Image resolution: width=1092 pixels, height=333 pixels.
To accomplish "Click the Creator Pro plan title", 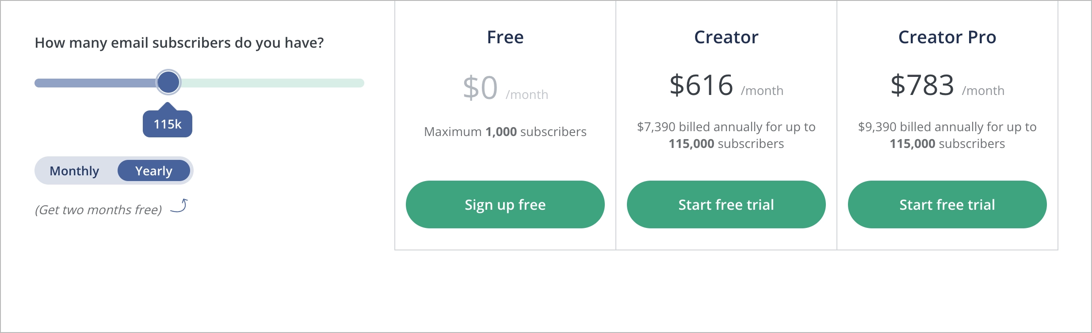I will [947, 37].
